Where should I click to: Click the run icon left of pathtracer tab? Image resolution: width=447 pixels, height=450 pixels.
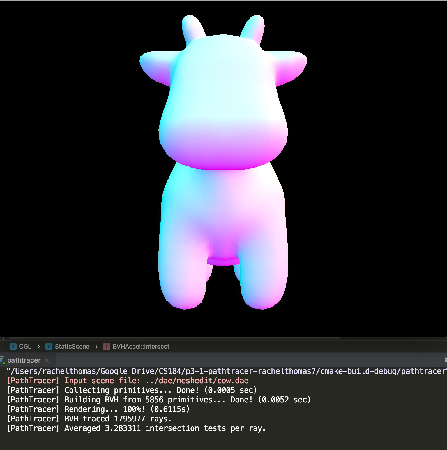[x=2, y=360]
